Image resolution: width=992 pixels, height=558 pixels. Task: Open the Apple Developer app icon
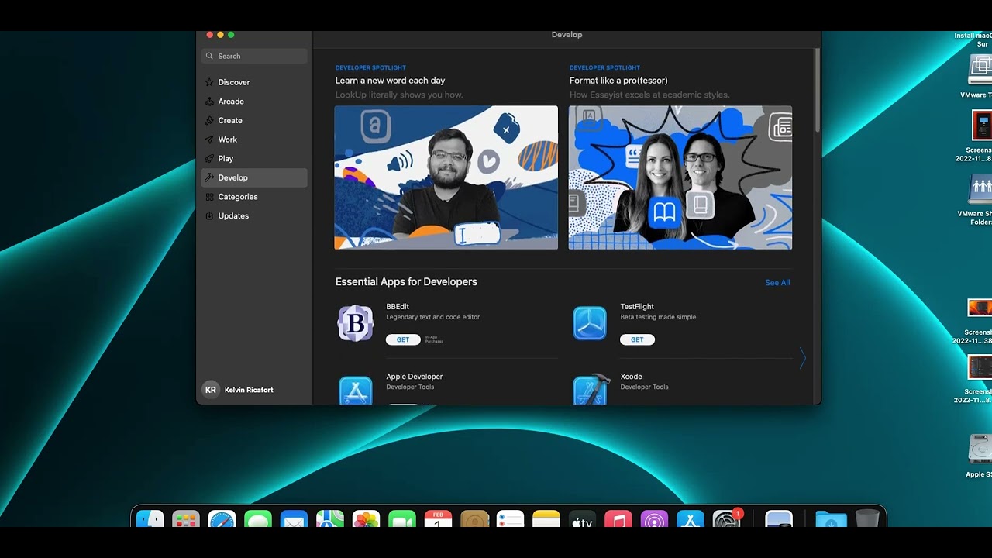pyautogui.click(x=356, y=390)
